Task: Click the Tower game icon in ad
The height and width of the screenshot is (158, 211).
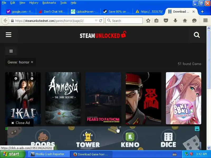Action: pos(88,136)
